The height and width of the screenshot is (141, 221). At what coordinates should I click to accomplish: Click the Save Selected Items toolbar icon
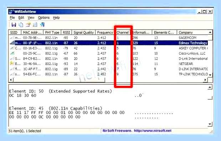click(x=14, y=25)
